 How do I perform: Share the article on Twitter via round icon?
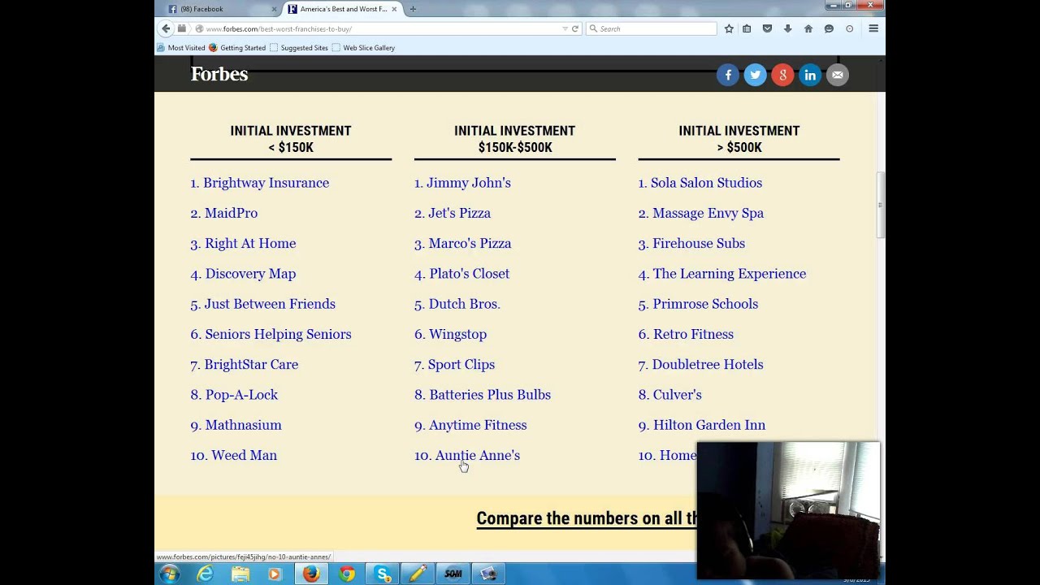click(756, 75)
